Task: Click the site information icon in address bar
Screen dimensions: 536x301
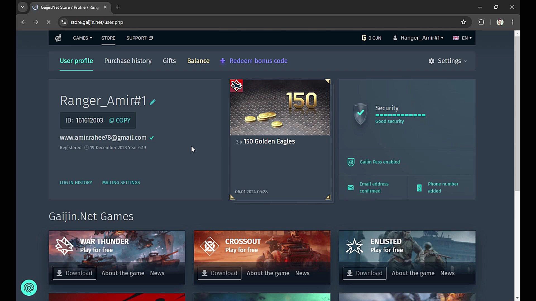Action: 64,22
